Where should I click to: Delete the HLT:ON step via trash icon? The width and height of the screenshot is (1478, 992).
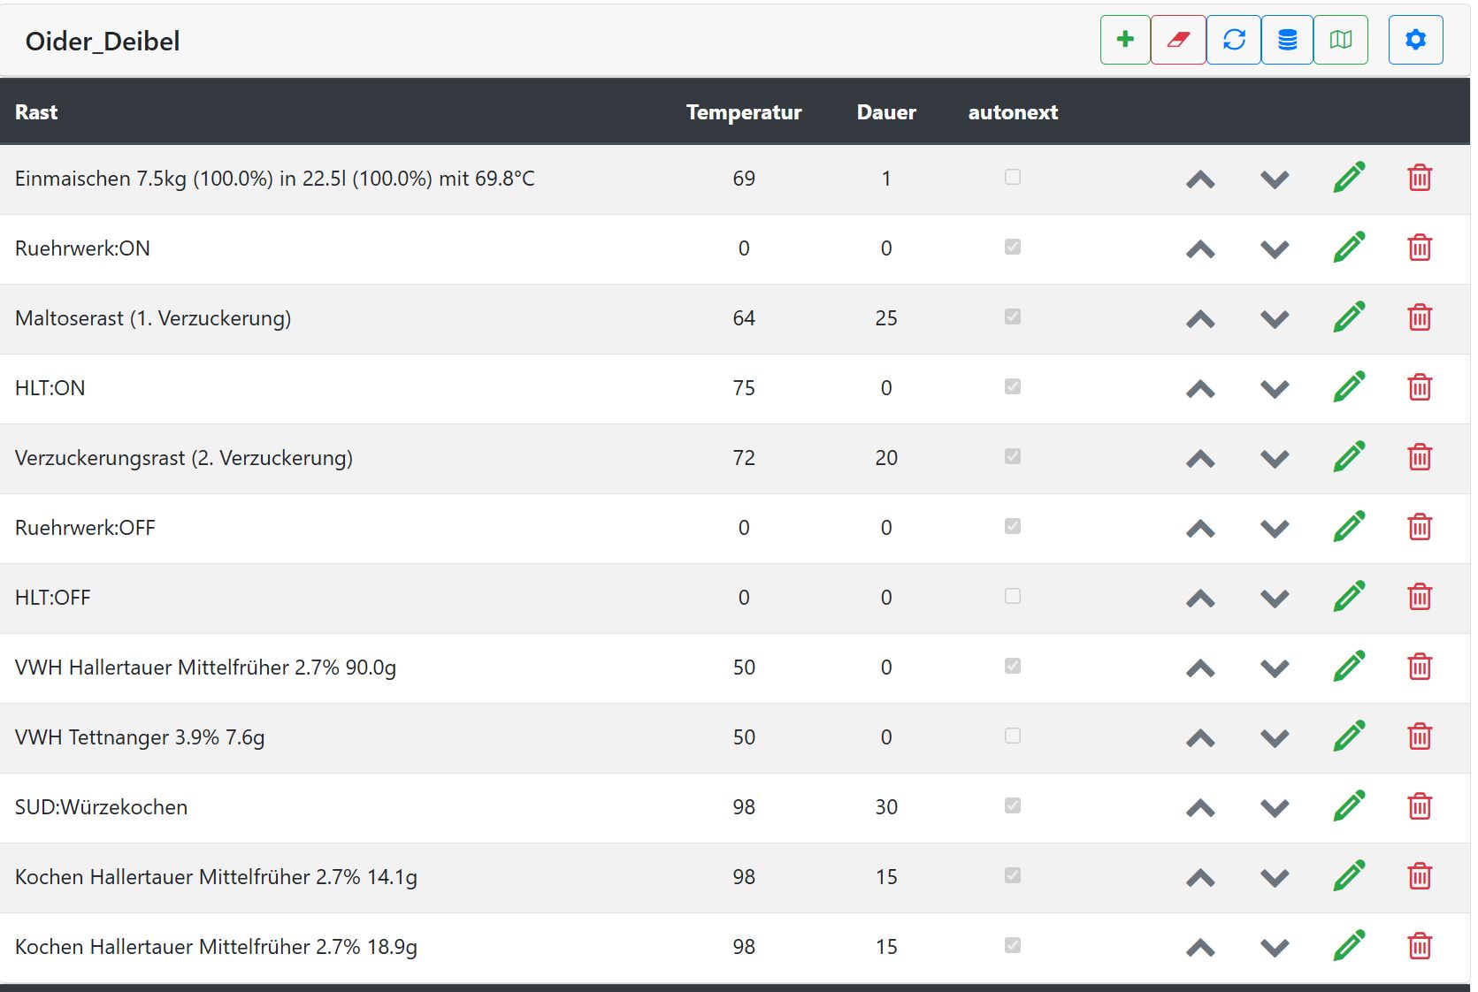pos(1420,387)
